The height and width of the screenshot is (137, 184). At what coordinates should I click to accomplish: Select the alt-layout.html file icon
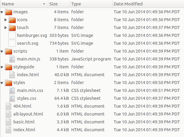coord(8,114)
